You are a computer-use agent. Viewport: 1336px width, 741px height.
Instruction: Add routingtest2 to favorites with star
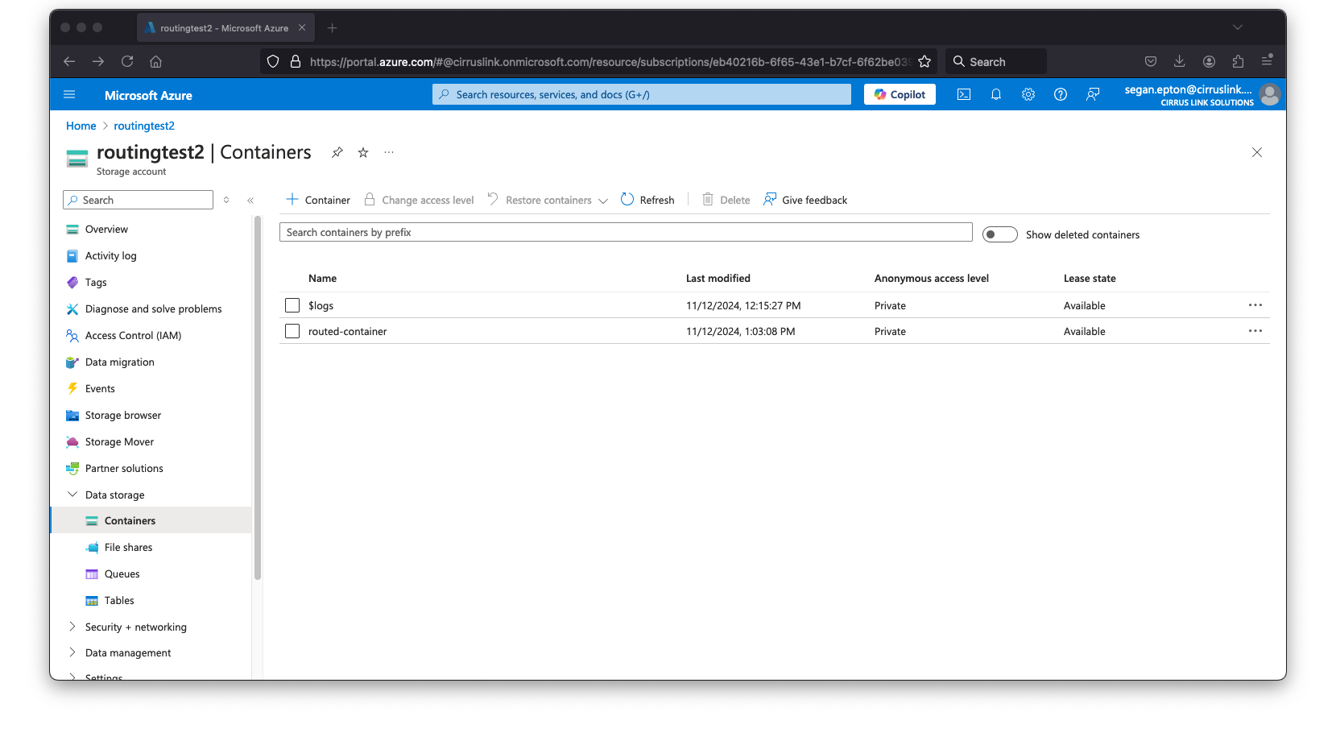click(363, 153)
